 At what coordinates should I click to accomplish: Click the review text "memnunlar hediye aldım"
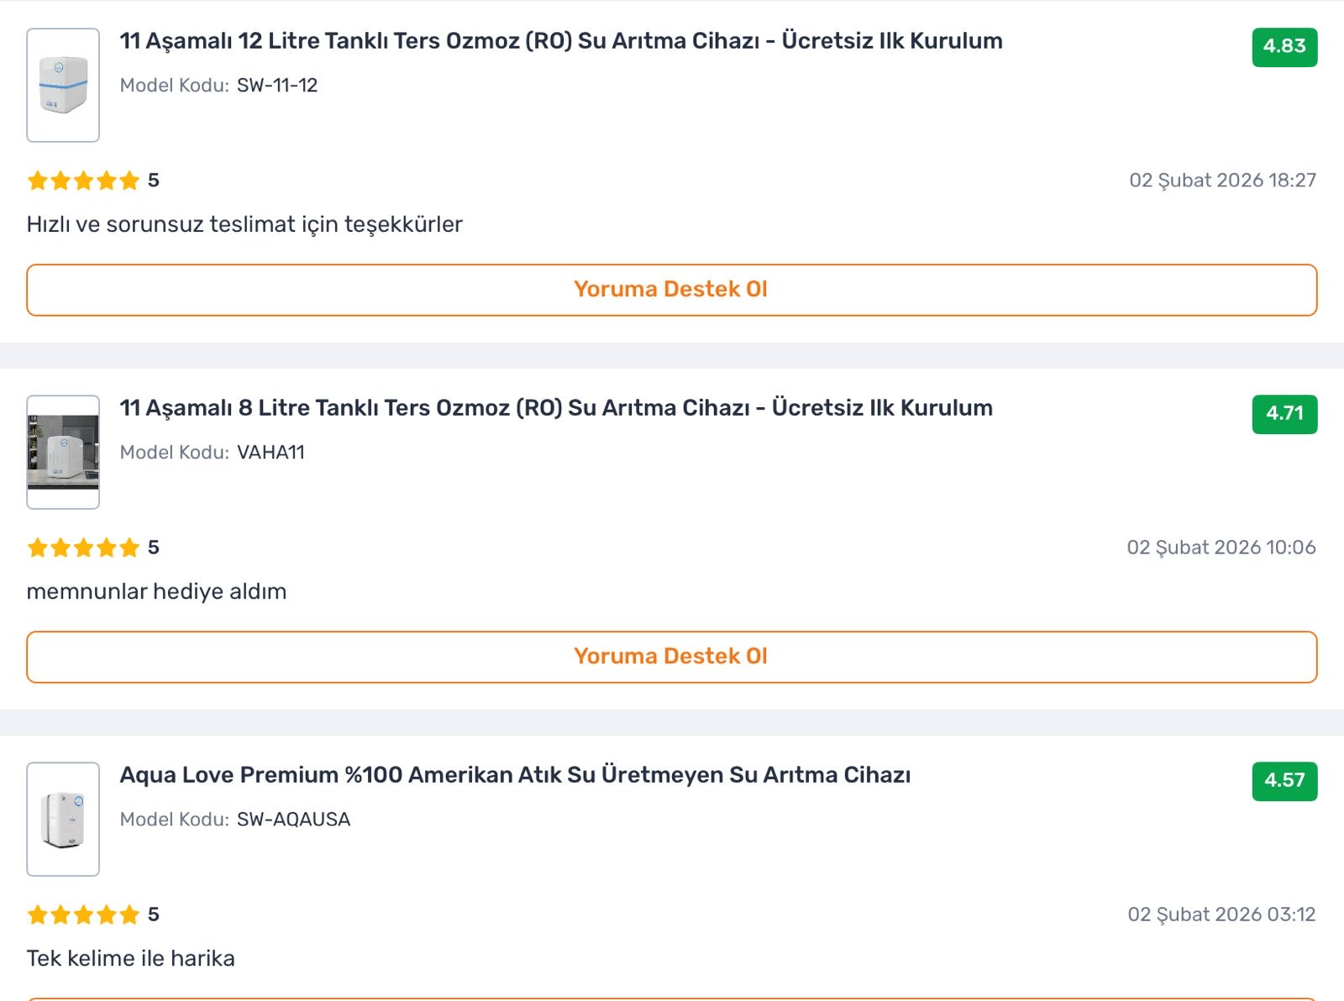click(x=156, y=591)
